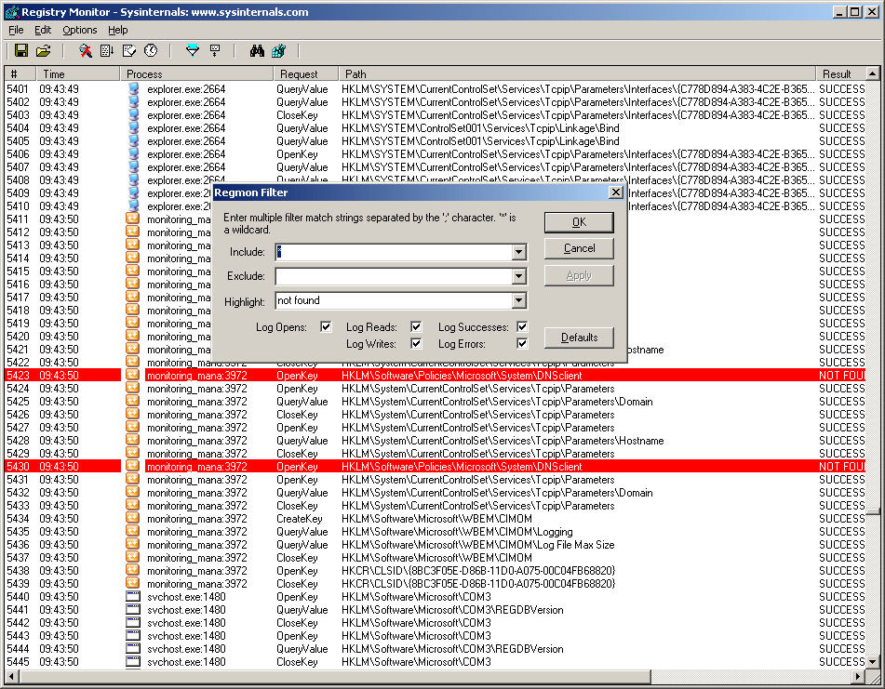Click the Regedit jump cube icon
The height and width of the screenshot is (689, 885).
(279, 51)
